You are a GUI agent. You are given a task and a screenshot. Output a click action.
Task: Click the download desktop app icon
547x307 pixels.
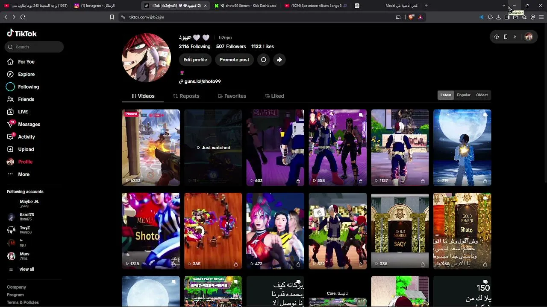tap(515, 37)
